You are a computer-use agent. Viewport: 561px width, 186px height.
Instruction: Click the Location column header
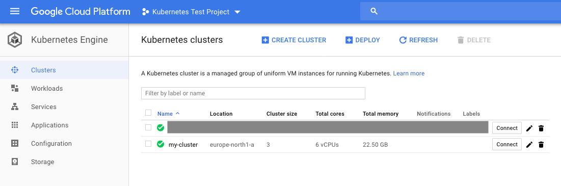[x=221, y=114]
